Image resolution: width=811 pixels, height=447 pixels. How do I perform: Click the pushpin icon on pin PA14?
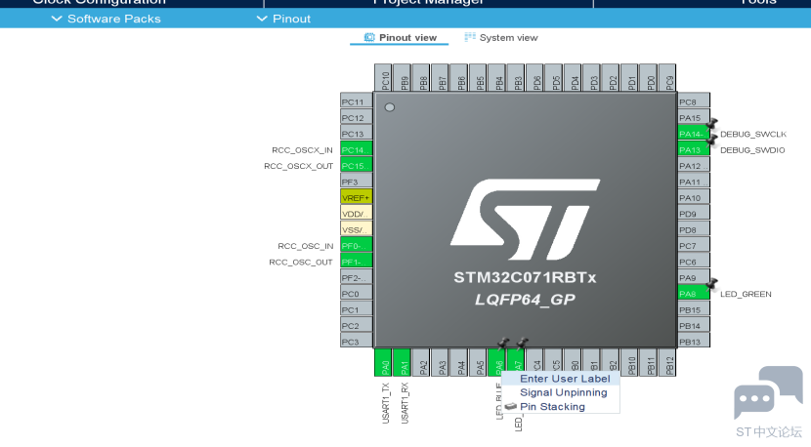tap(711, 124)
